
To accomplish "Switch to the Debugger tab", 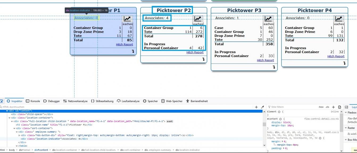I will (x=52, y=101).
